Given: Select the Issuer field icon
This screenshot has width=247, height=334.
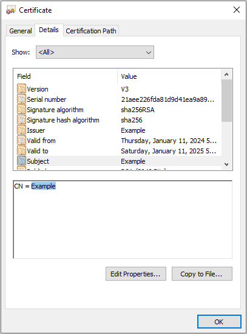Looking at the screenshot, I should click(x=21, y=130).
